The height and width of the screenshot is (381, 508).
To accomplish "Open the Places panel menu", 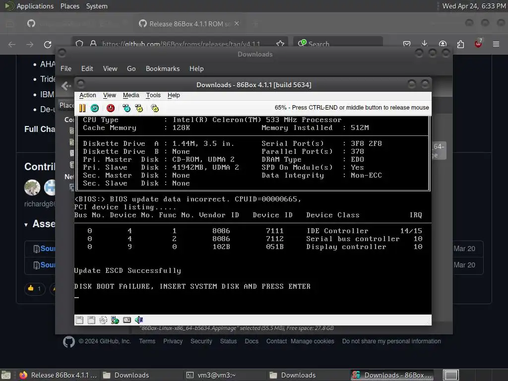I will [x=70, y=6].
